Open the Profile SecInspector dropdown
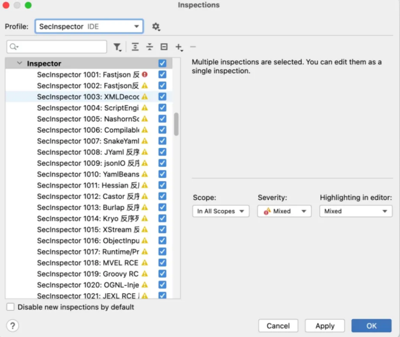 point(89,27)
